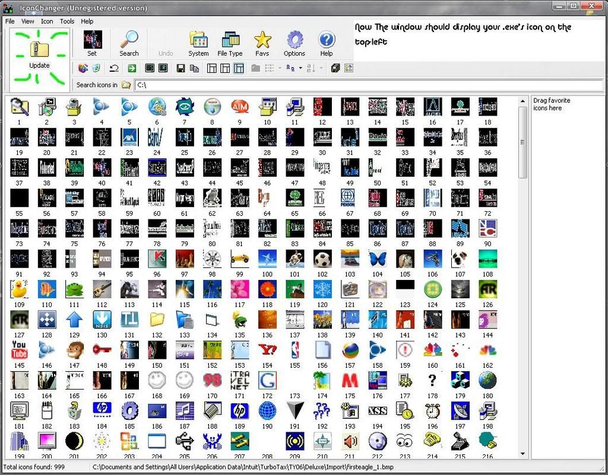Open the View menu
Viewport: 608px width, 475px height.
tap(27, 21)
